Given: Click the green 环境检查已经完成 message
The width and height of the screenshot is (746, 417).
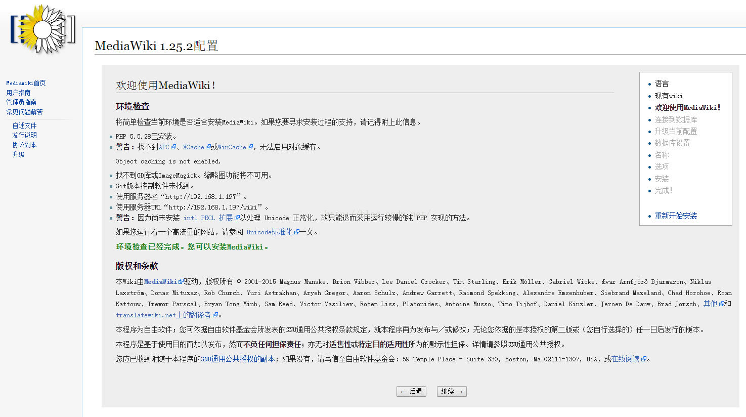Looking at the screenshot, I should [192, 247].
